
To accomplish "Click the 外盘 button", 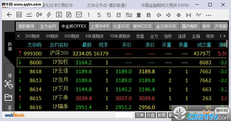I will pyautogui.click(x=151, y=115).
